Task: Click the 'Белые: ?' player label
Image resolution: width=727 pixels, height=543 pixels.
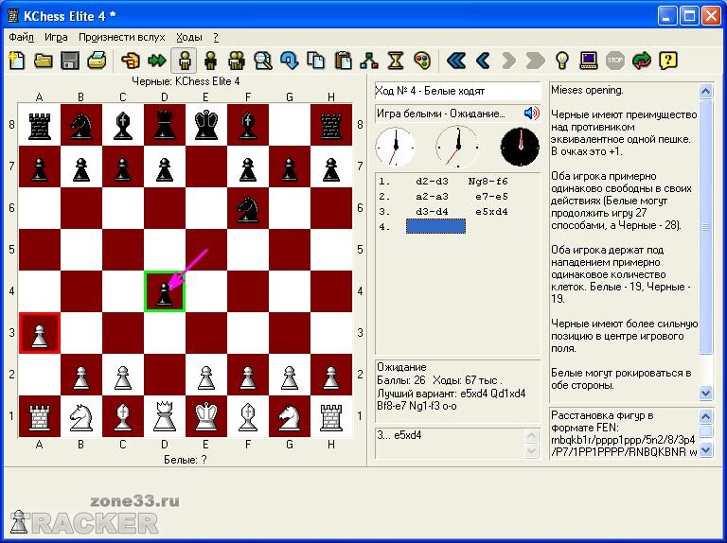Action: [x=186, y=460]
